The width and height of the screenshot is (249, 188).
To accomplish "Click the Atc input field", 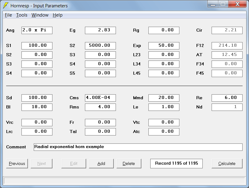I will 164,132.
